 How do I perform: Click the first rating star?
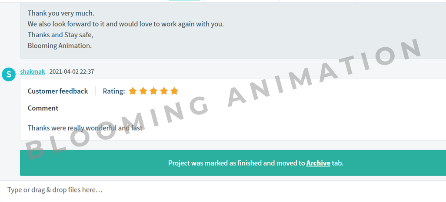click(x=133, y=91)
